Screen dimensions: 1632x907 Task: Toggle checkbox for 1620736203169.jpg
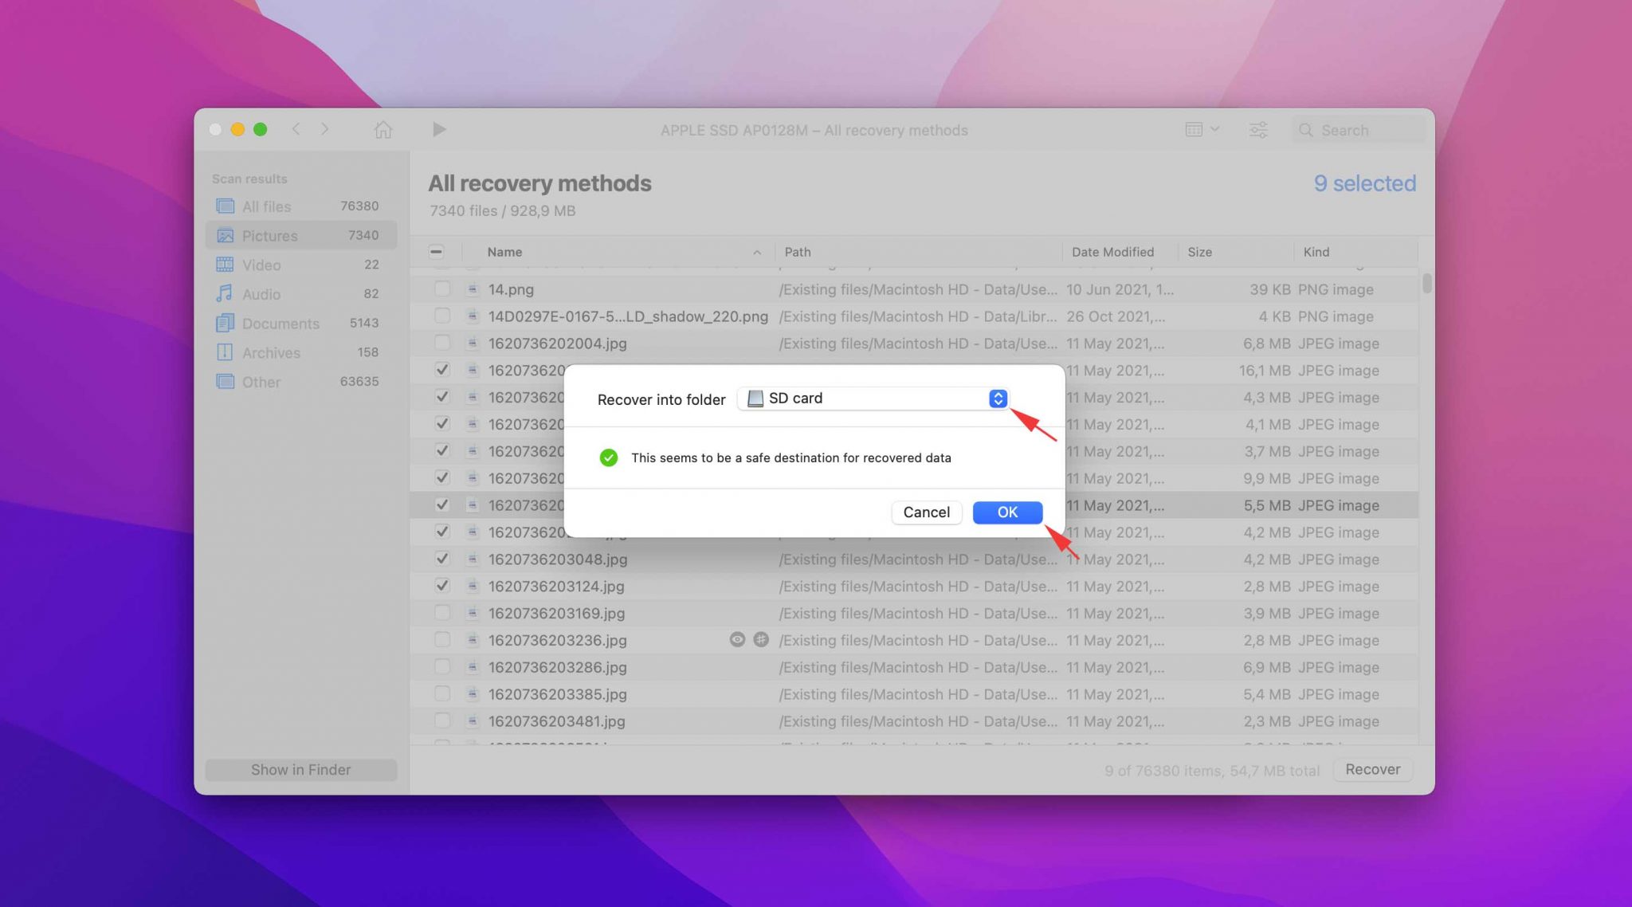(x=440, y=613)
